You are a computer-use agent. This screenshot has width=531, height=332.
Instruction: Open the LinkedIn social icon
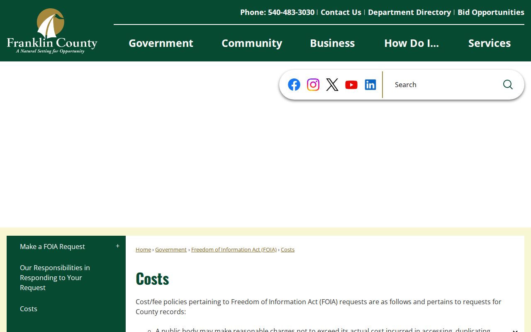370,85
